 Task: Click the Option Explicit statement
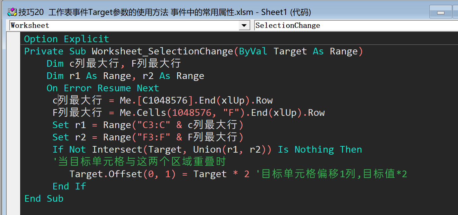pyautogui.click(x=67, y=39)
